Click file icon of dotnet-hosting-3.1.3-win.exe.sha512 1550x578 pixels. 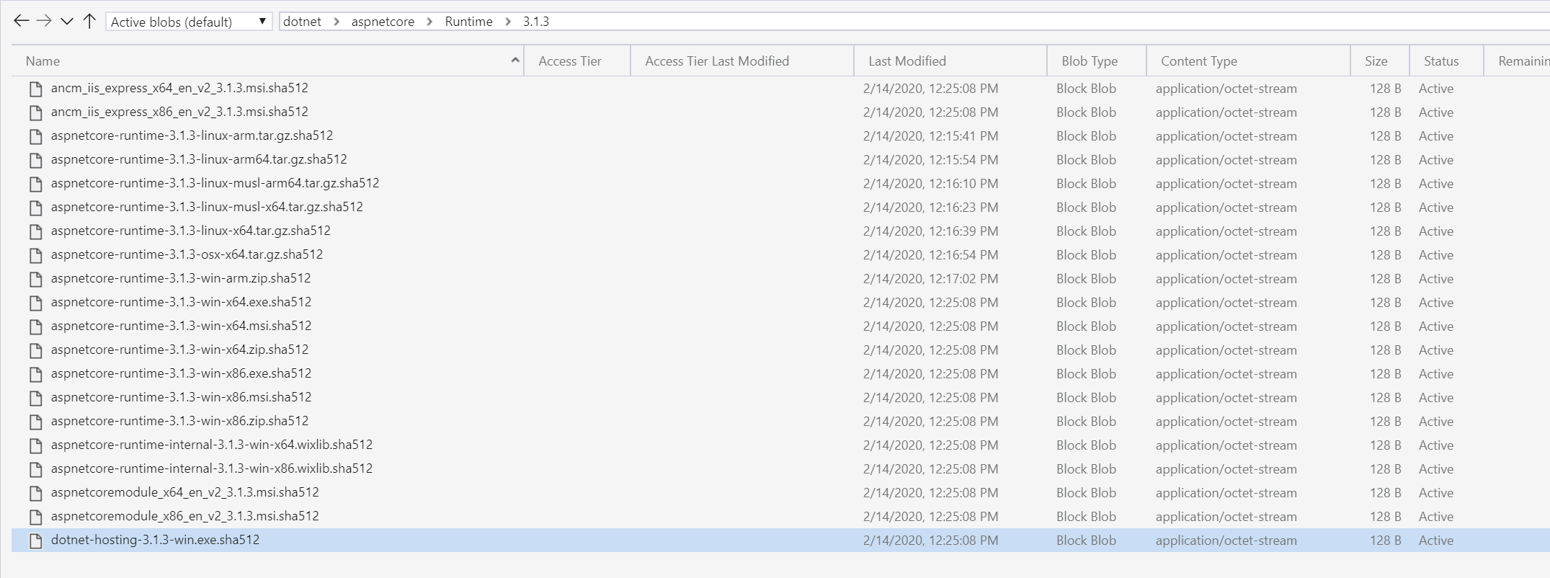[35, 541]
